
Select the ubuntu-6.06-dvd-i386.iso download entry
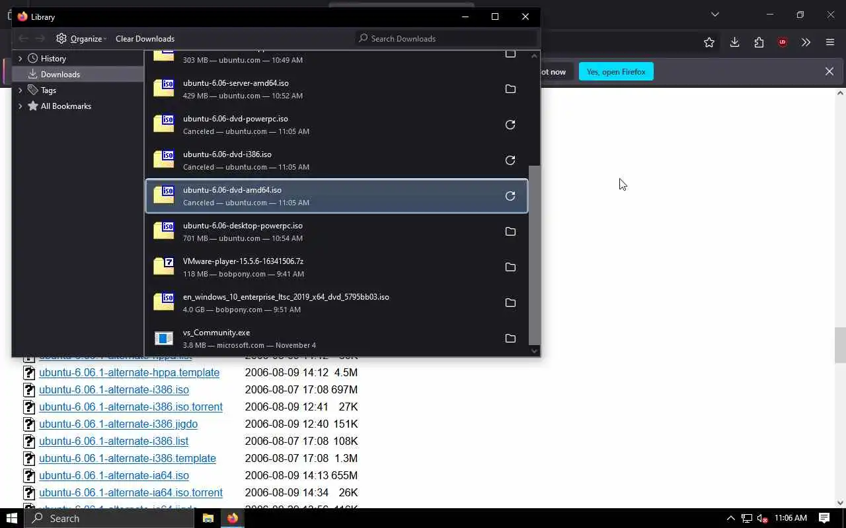click(336, 160)
